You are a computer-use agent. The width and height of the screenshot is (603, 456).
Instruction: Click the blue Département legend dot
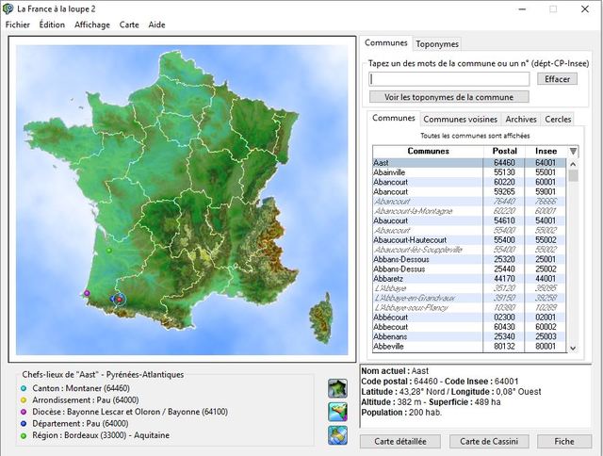click(x=24, y=424)
